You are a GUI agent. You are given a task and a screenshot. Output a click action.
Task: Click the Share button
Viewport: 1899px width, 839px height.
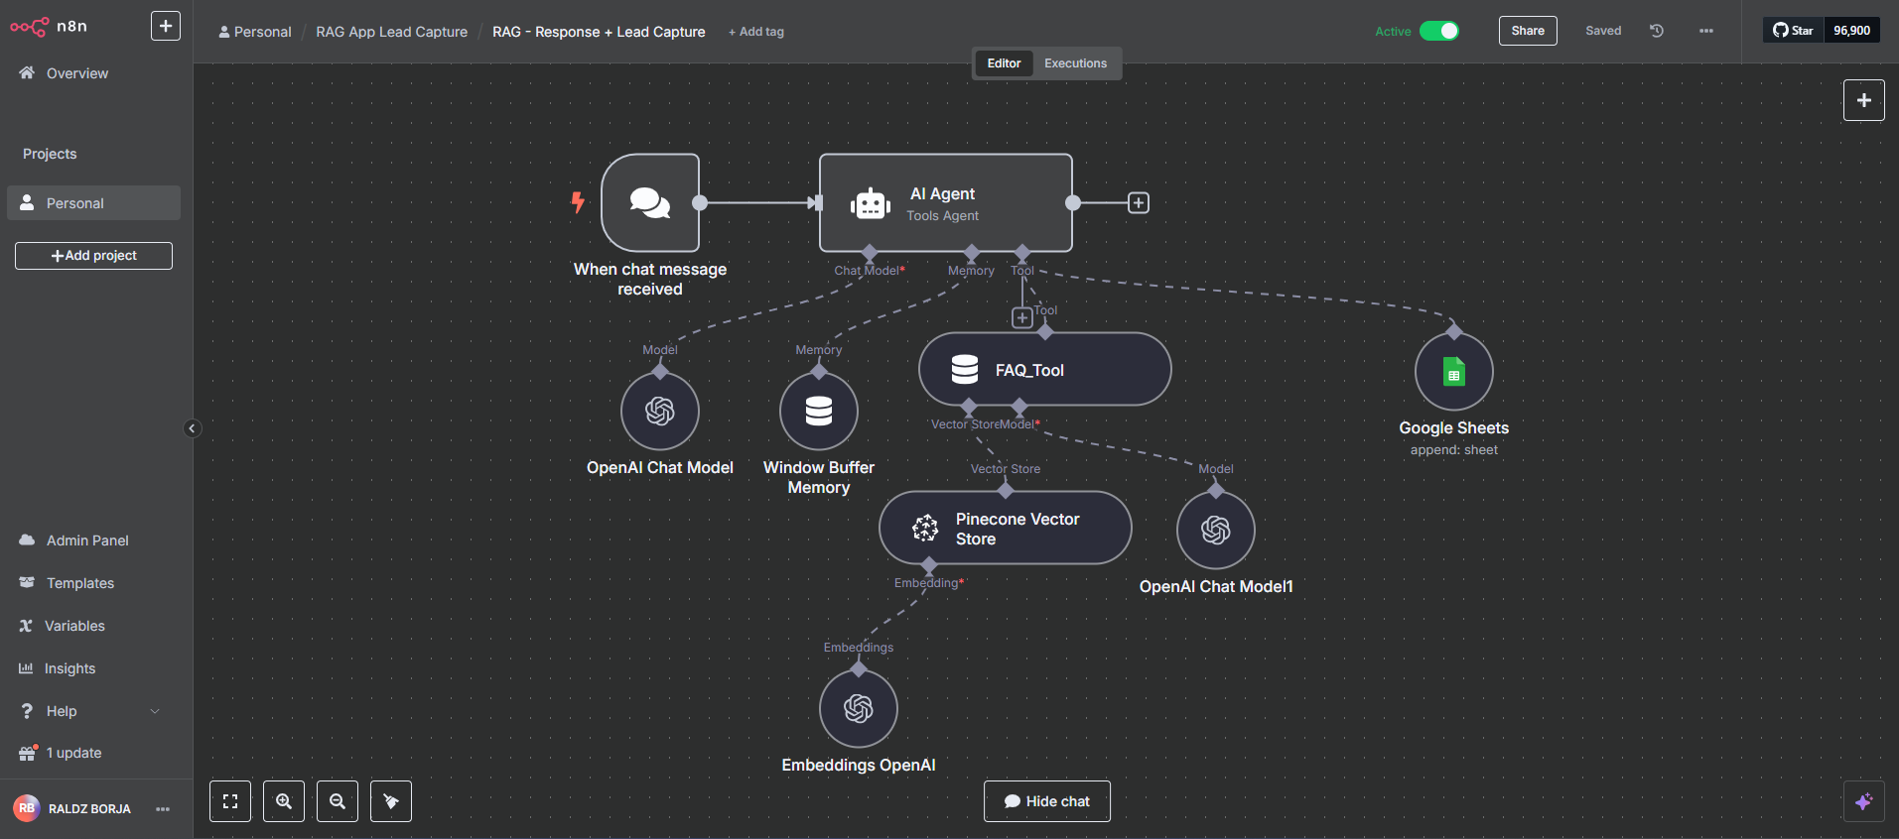click(x=1528, y=31)
